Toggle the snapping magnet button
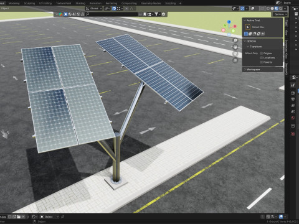Image resolution: width=299 pixels, height=224 pixels. [114, 8]
